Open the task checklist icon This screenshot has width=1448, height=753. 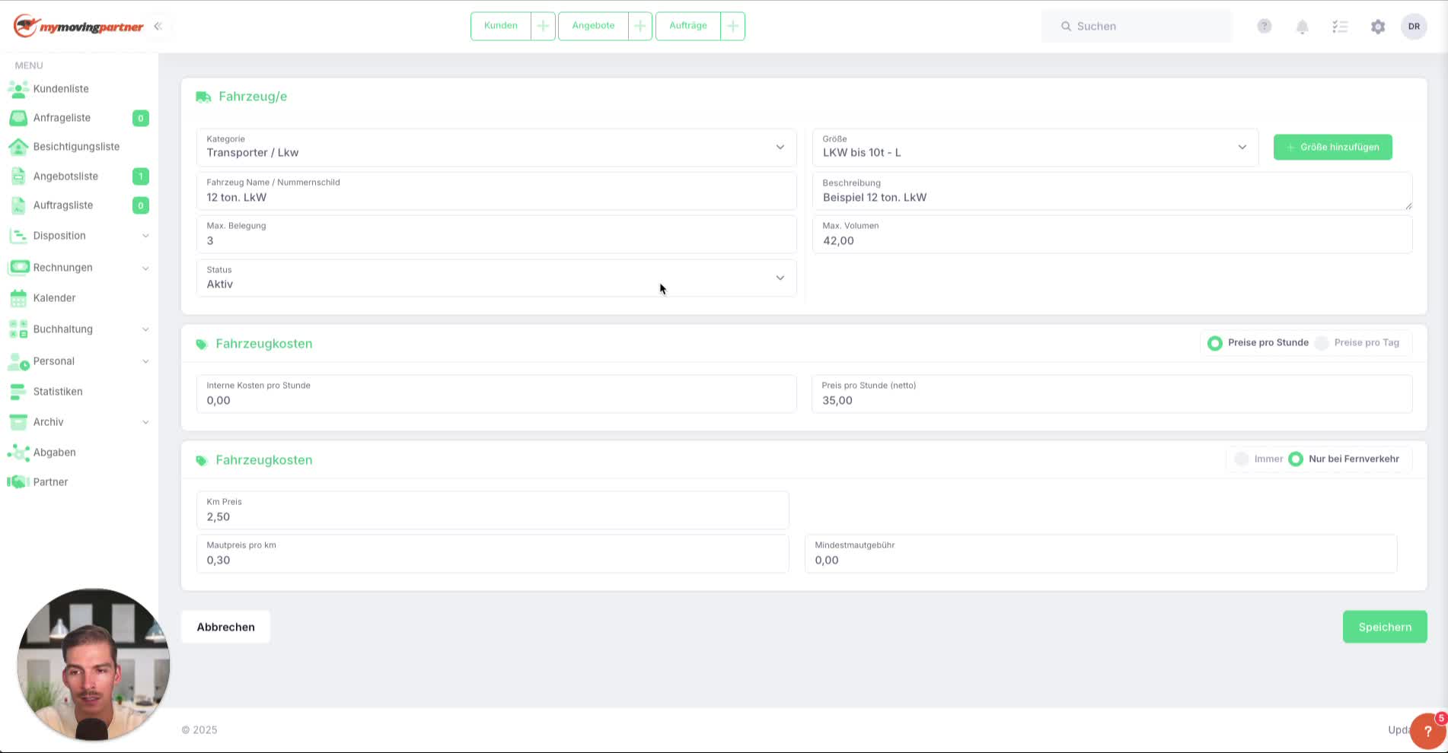1340,27
